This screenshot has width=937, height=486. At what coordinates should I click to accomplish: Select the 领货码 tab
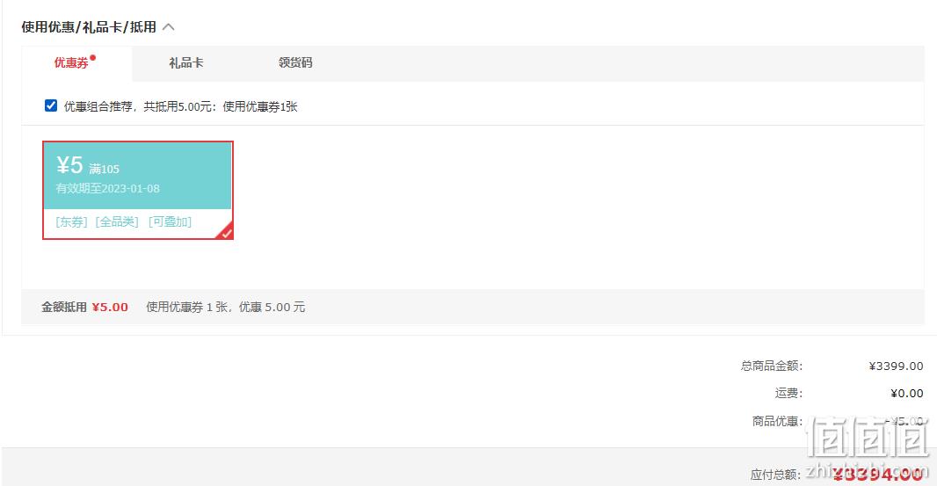[295, 62]
